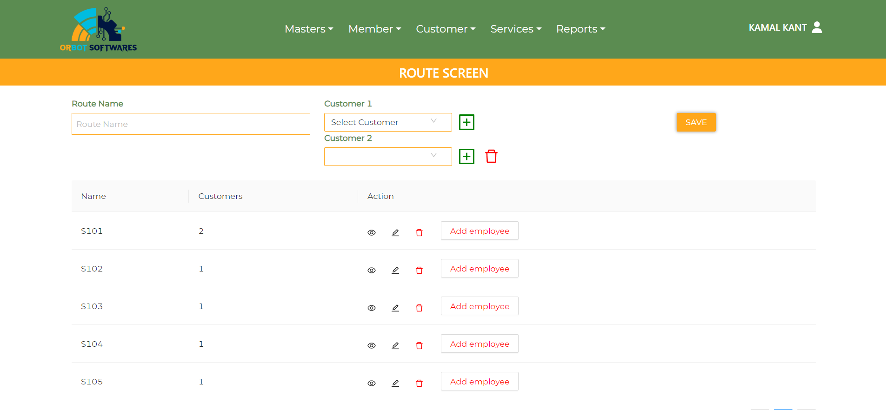Open the Reports menu
The image size is (886, 410).
coord(580,29)
